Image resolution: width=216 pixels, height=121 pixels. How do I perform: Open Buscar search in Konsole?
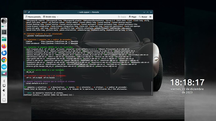(x=143, y=17)
